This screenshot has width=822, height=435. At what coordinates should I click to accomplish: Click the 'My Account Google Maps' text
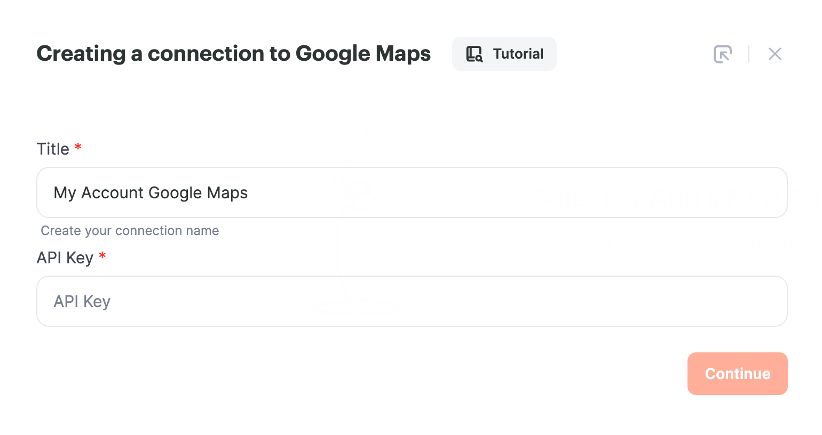coord(151,193)
